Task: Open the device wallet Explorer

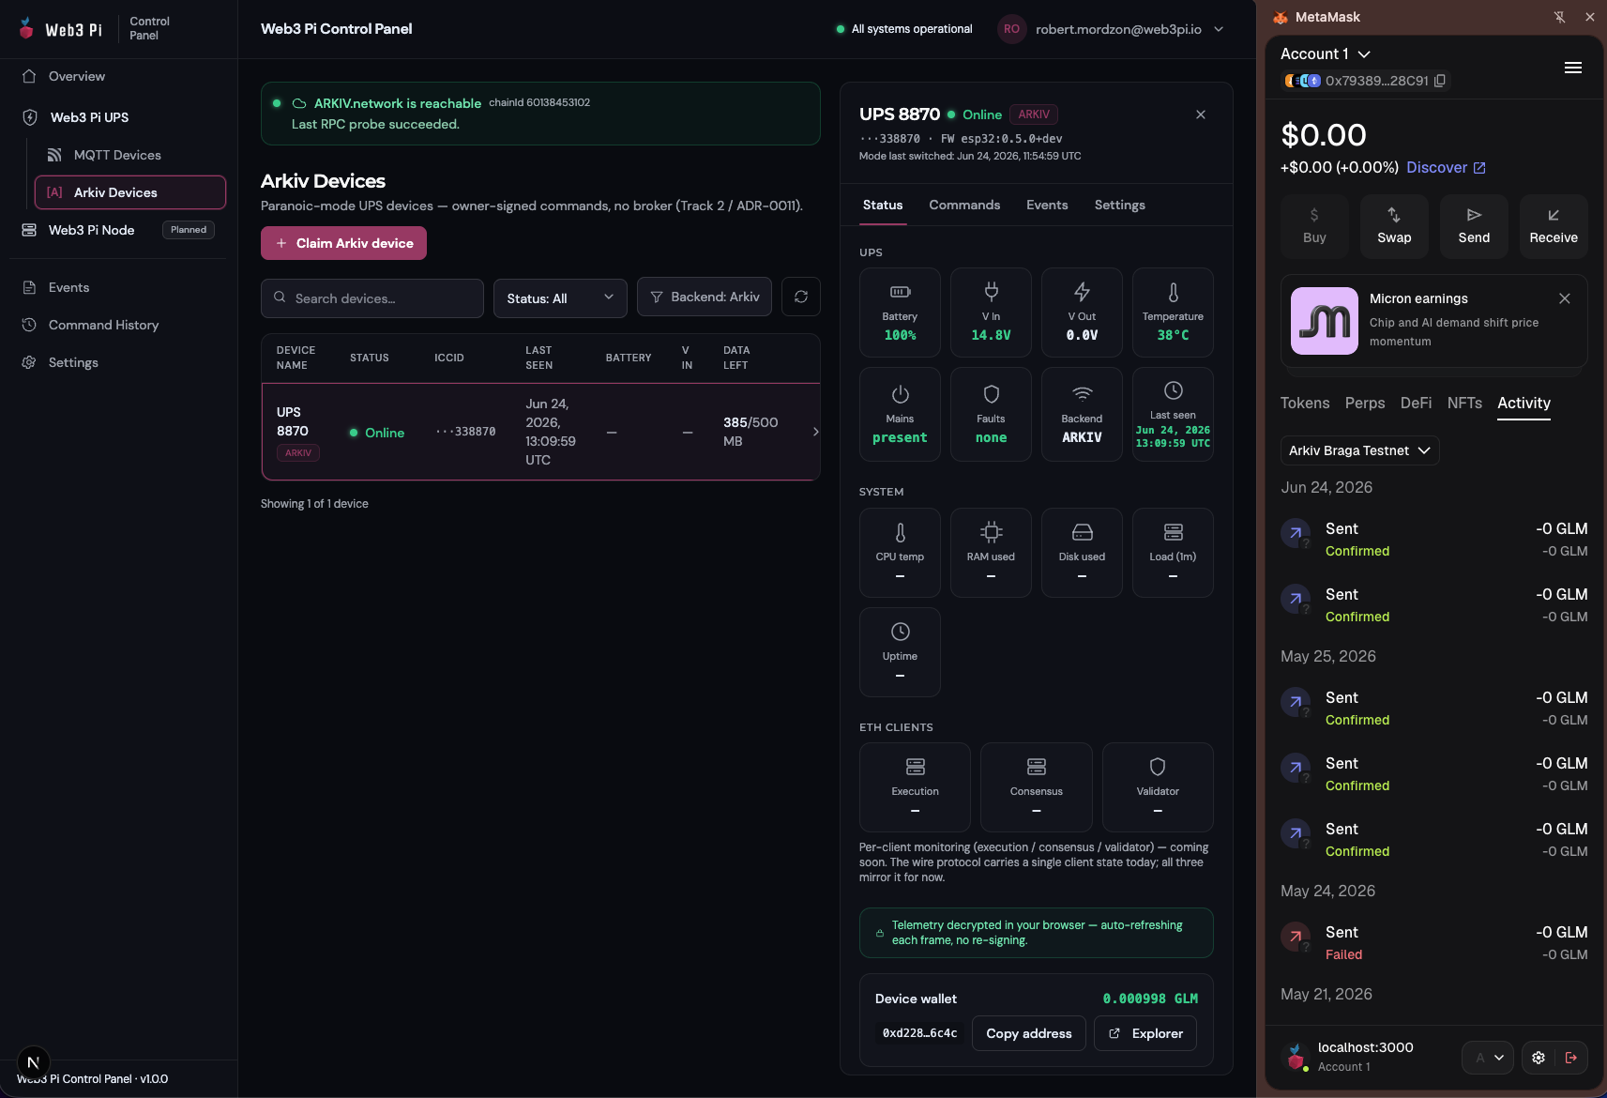Action: (1145, 1033)
